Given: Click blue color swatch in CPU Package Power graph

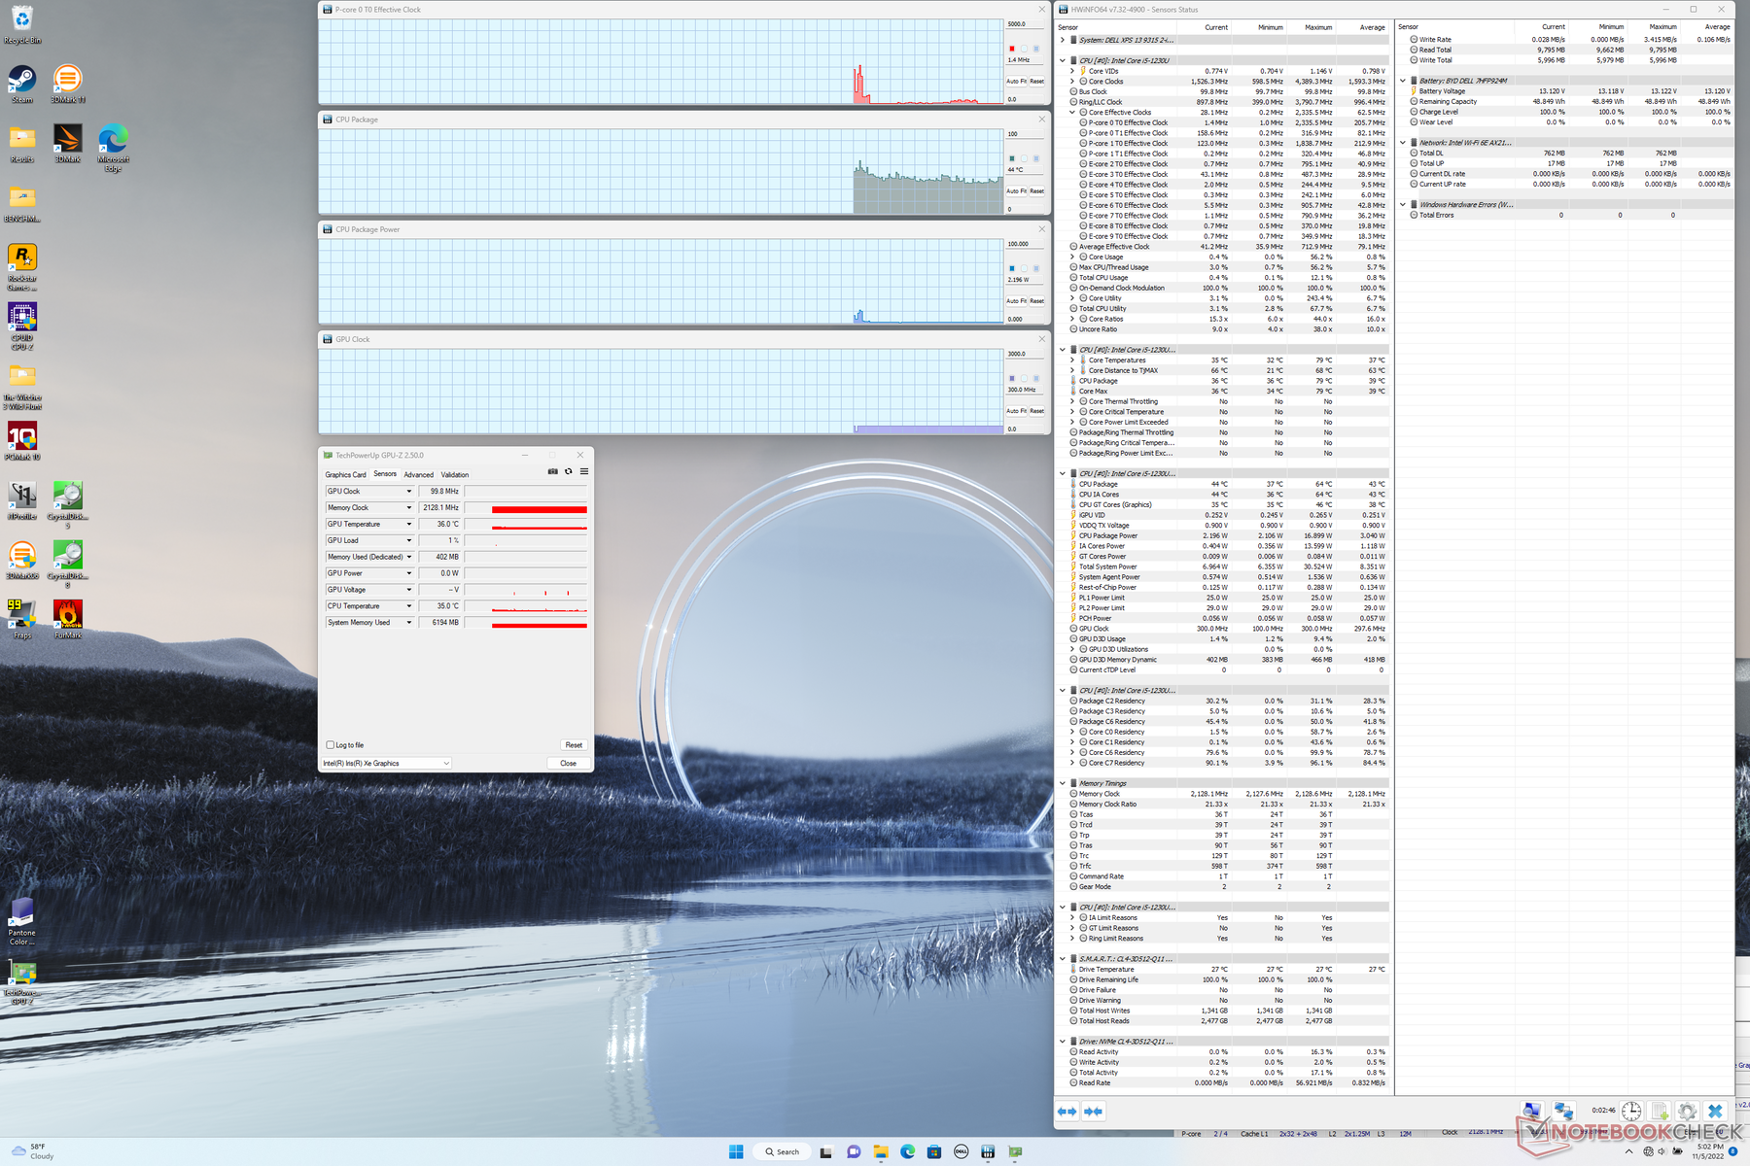Looking at the screenshot, I should (1012, 268).
